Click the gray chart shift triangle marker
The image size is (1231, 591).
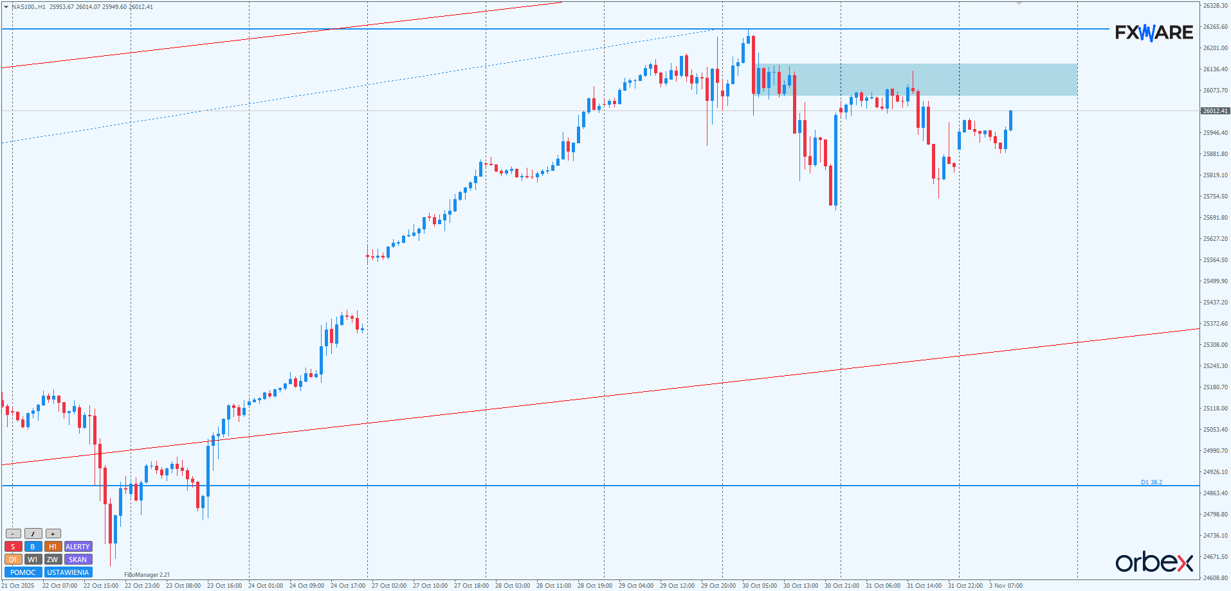1019,4
